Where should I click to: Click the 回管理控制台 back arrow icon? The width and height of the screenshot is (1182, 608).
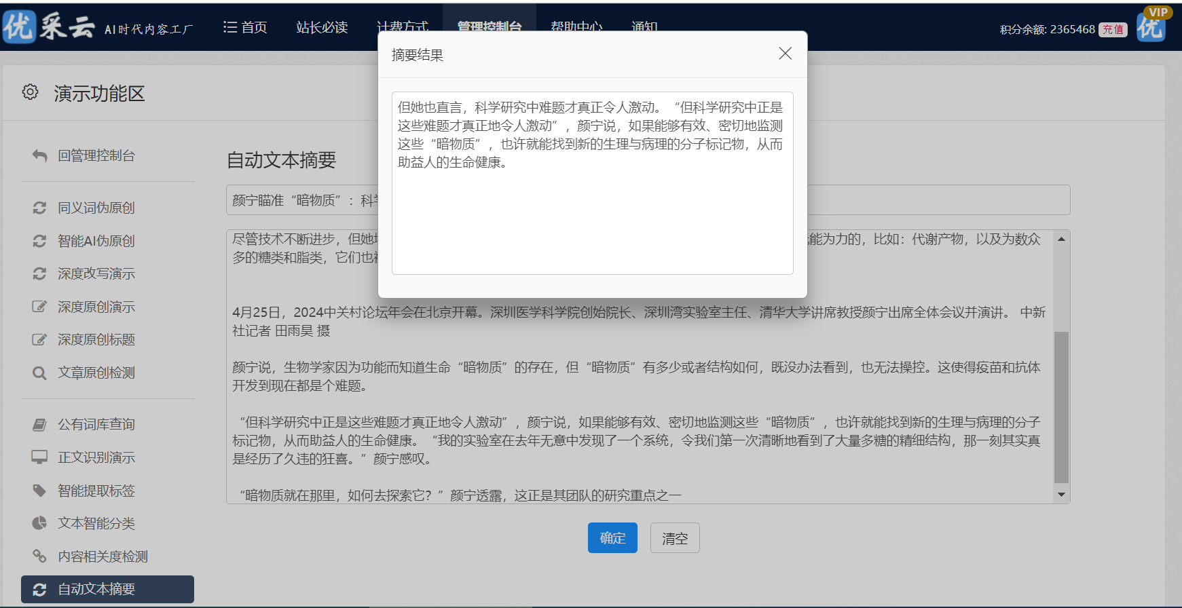point(39,156)
